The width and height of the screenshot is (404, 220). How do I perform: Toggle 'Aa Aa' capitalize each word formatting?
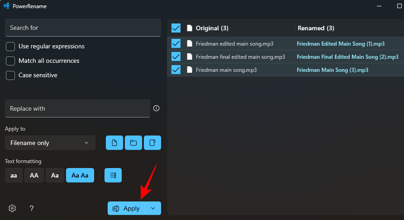[80, 175]
